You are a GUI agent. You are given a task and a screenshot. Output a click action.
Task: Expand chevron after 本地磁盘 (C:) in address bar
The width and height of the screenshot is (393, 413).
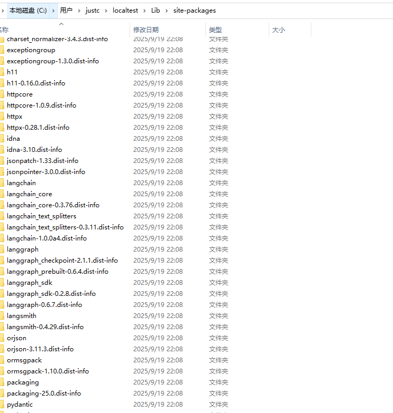pos(53,11)
